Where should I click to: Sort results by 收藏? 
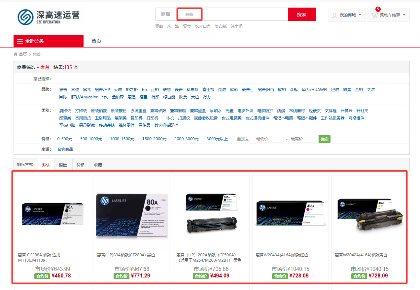point(98,165)
